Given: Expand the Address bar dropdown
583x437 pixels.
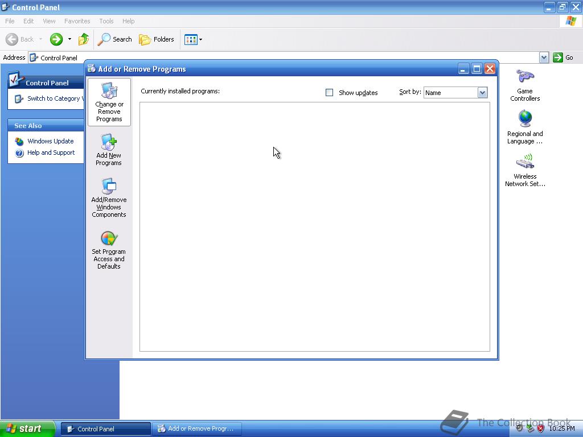Looking at the screenshot, I should (x=544, y=57).
